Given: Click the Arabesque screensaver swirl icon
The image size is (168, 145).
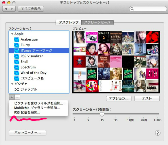Looking at the screenshot, I should coord(17,39).
